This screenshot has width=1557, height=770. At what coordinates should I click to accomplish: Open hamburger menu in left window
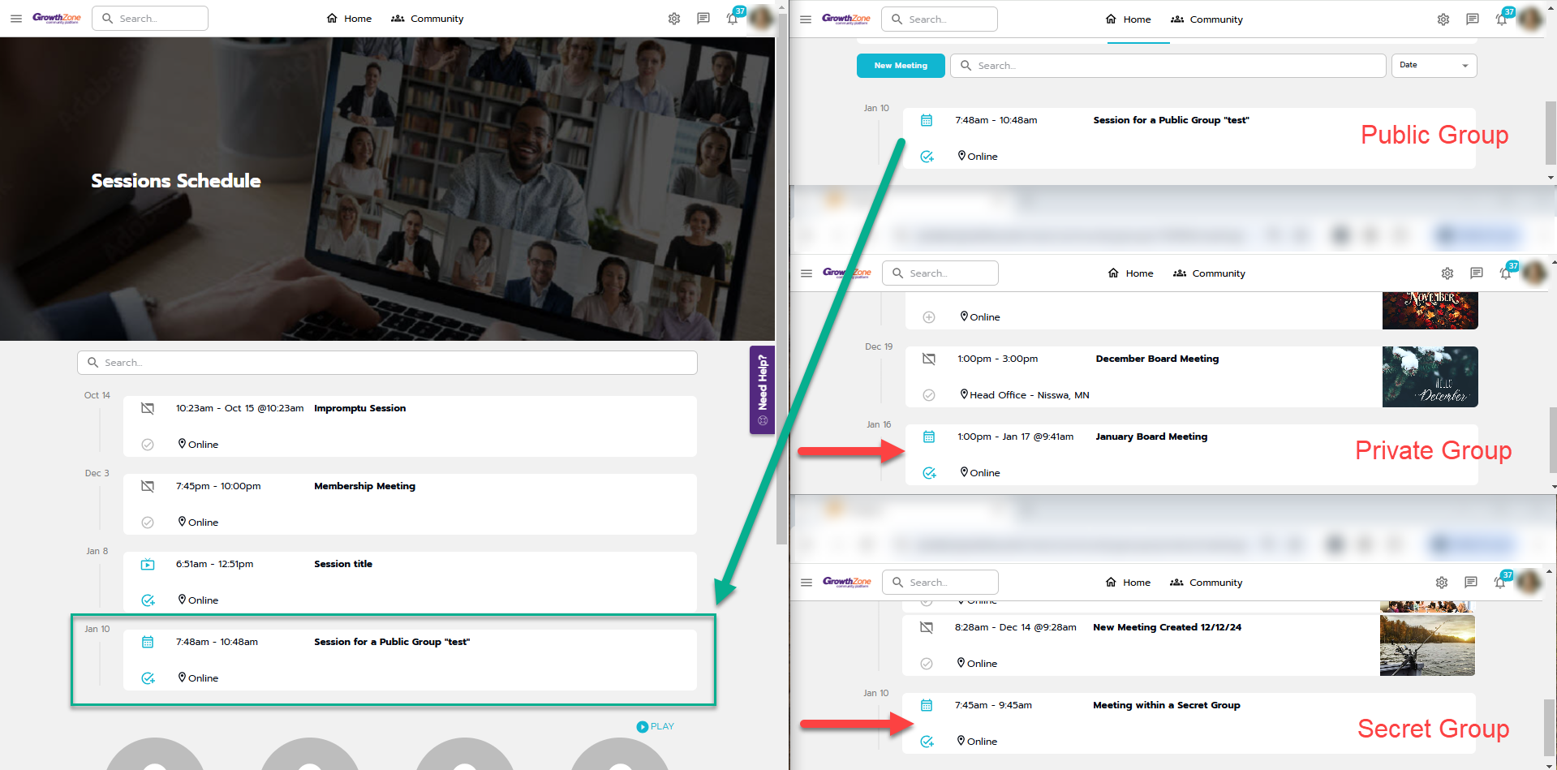tap(16, 19)
